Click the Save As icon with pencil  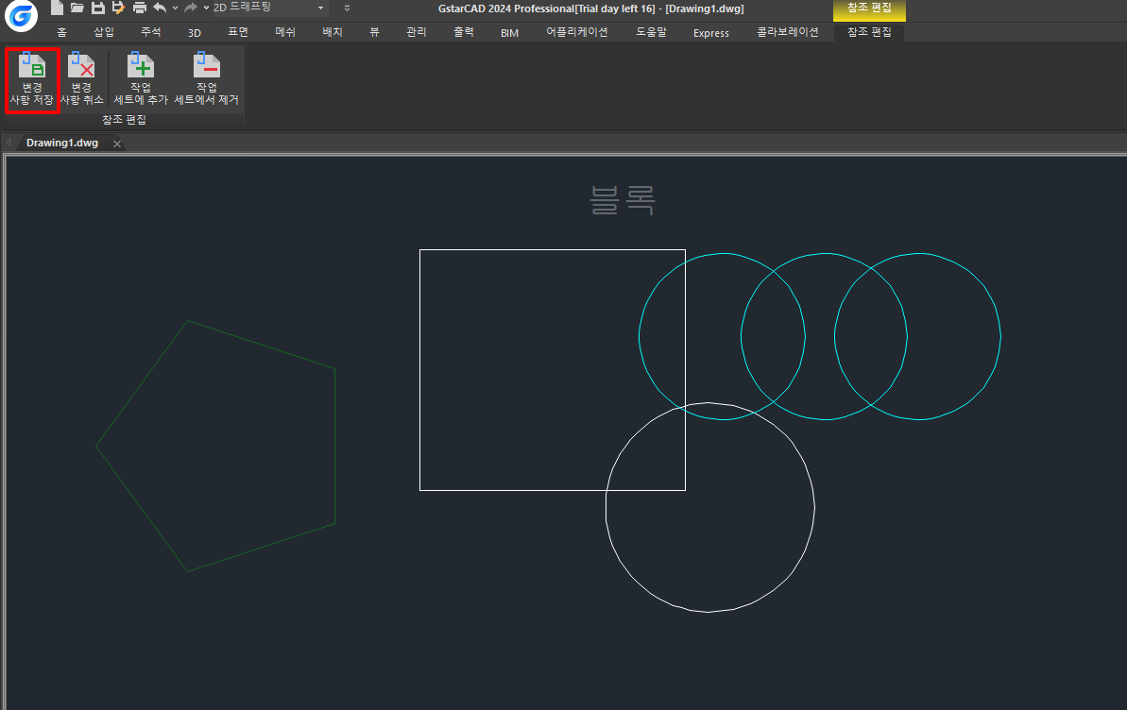pos(118,8)
